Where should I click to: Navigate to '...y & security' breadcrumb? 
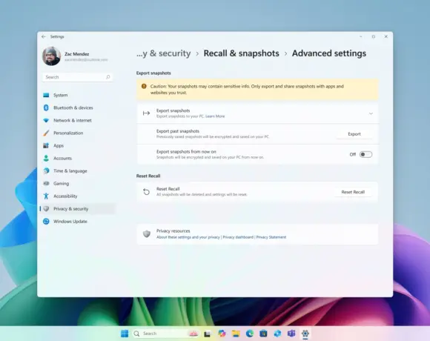pyautogui.click(x=163, y=53)
